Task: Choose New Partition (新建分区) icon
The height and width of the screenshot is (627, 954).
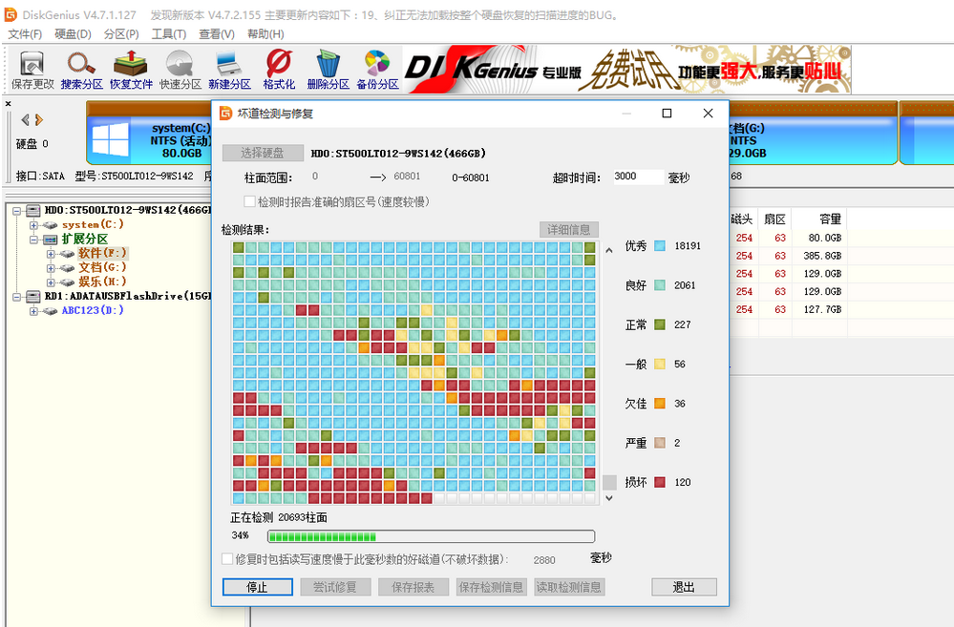Action: pos(229,70)
